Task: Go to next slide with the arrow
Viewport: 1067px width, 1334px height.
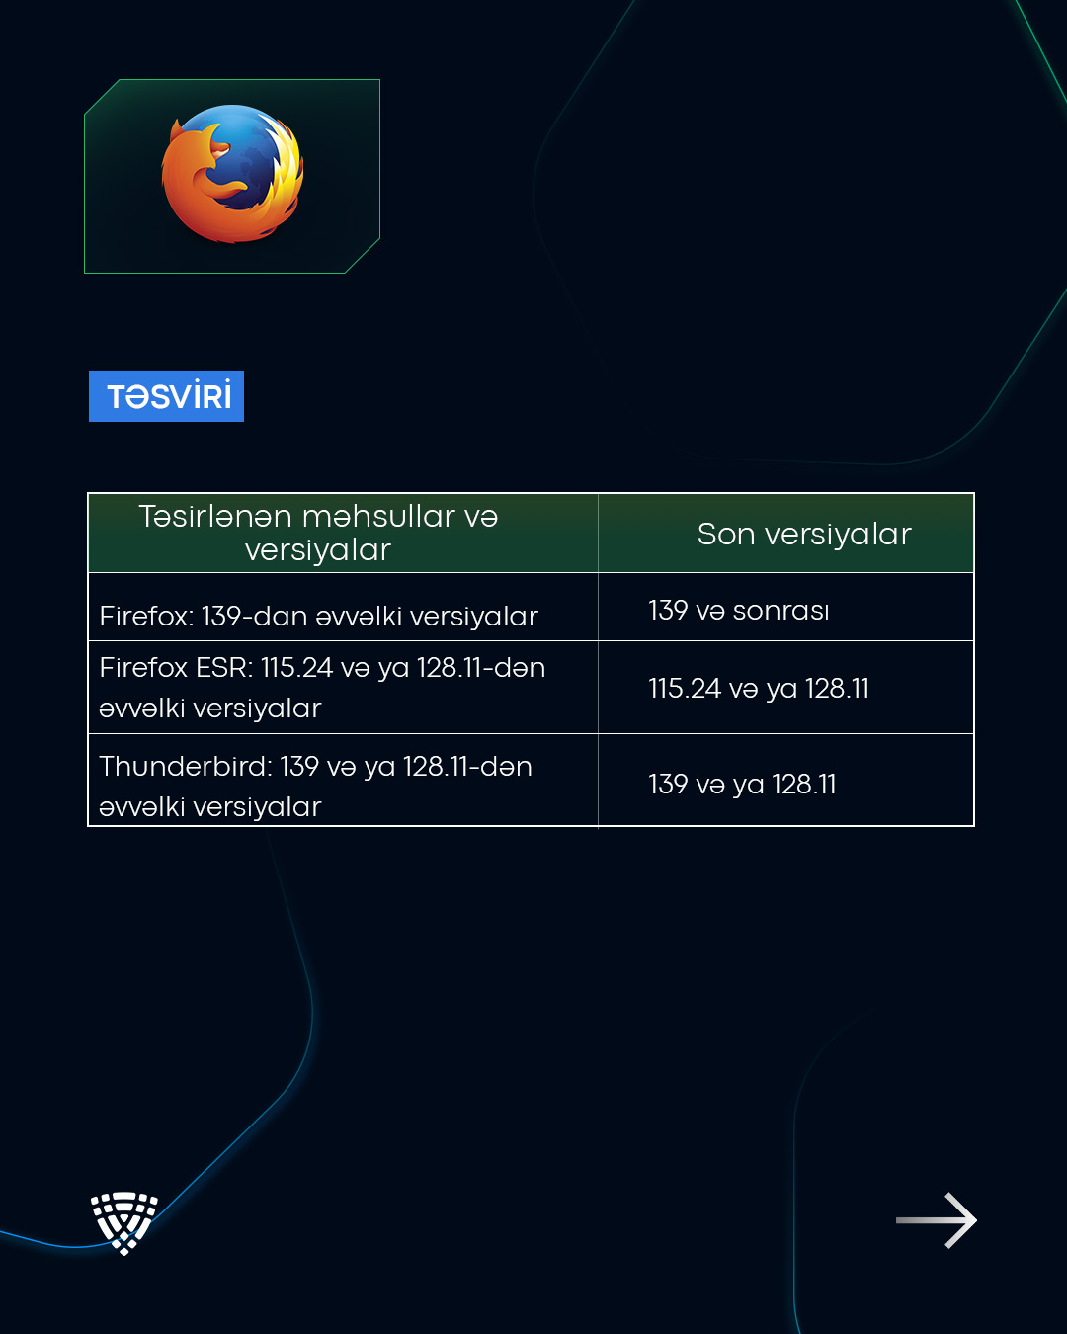Action: pos(937,1220)
